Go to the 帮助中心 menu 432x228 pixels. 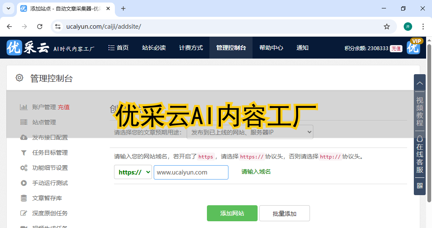click(x=271, y=48)
